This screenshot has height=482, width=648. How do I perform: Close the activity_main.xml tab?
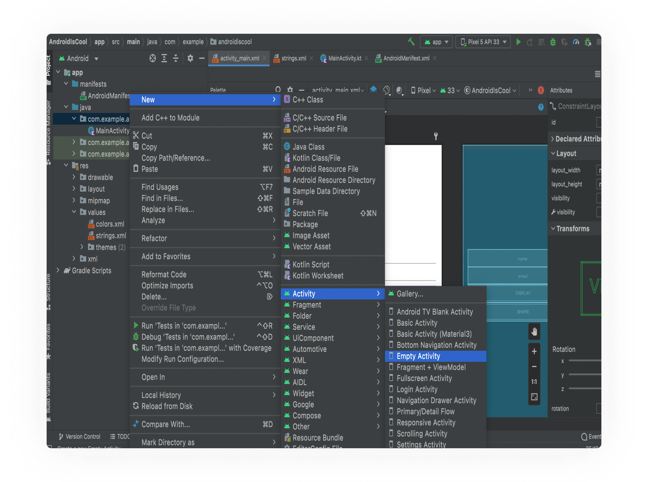pos(264,58)
